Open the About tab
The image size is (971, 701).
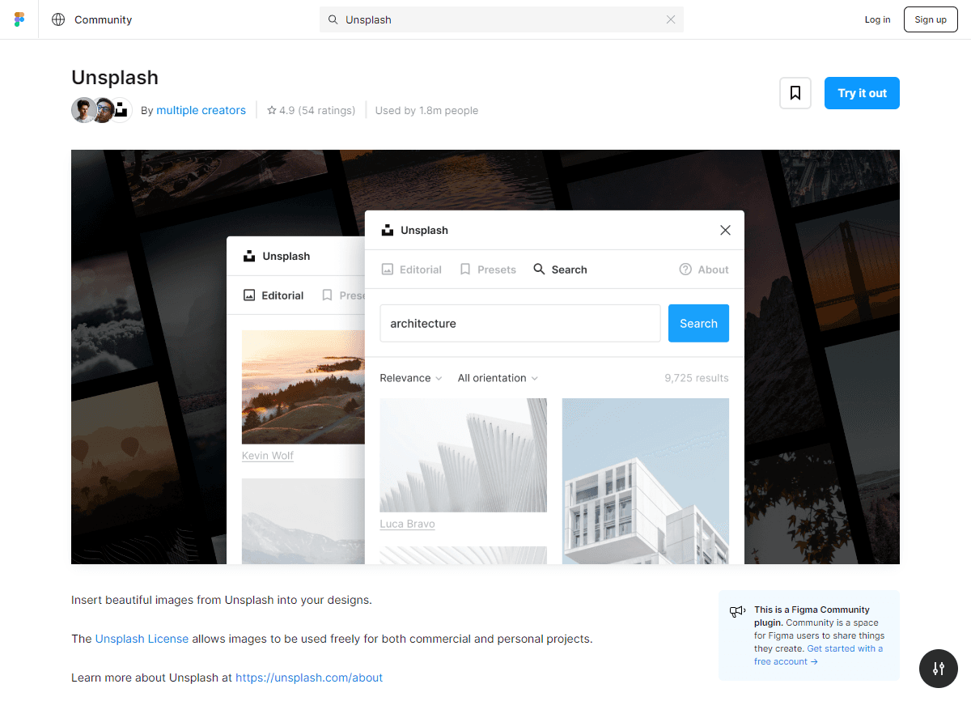pos(704,270)
